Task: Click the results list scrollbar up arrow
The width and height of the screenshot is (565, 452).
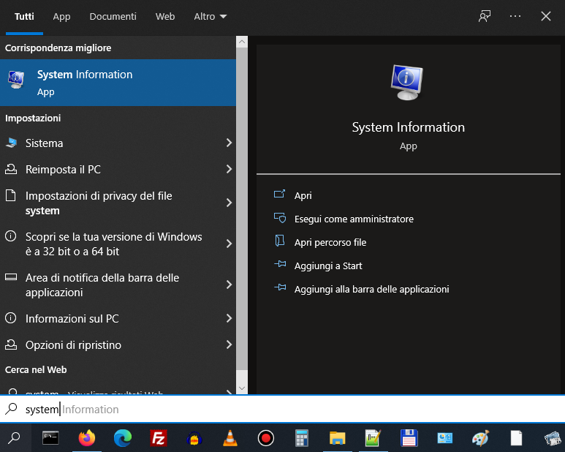Action: coord(242,42)
